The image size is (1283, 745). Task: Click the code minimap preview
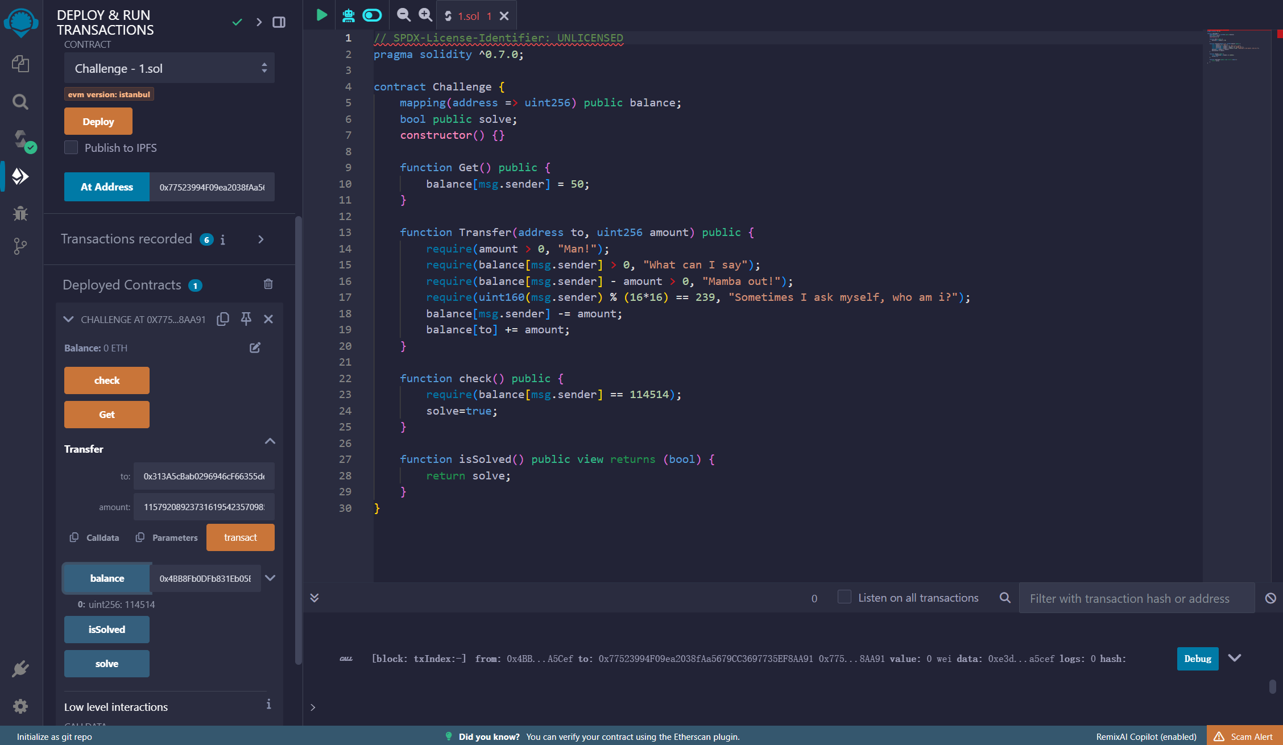coord(1237,47)
